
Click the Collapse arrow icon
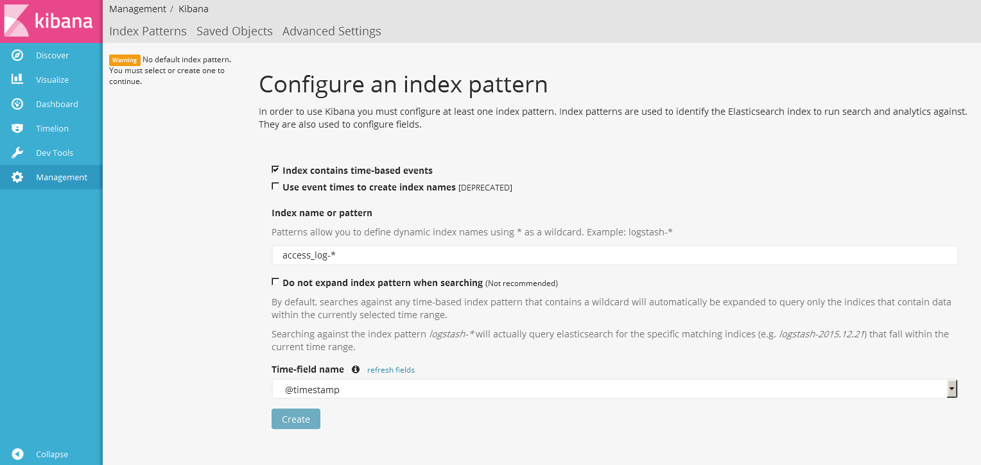[17, 454]
